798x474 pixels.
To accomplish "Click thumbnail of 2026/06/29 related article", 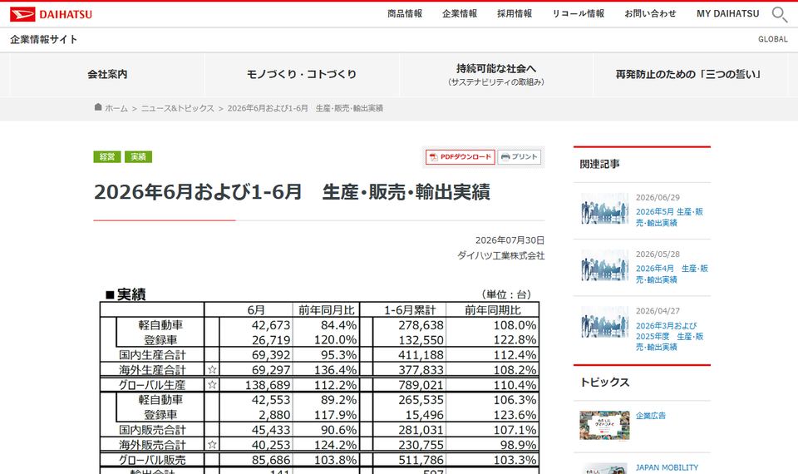I will pos(604,209).
